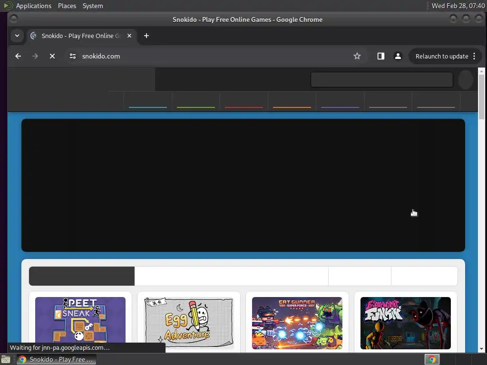Image resolution: width=487 pixels, height=365 pixels.
Task: Stop loading the page
Action: pyautogui.click(x=52, y=56)
